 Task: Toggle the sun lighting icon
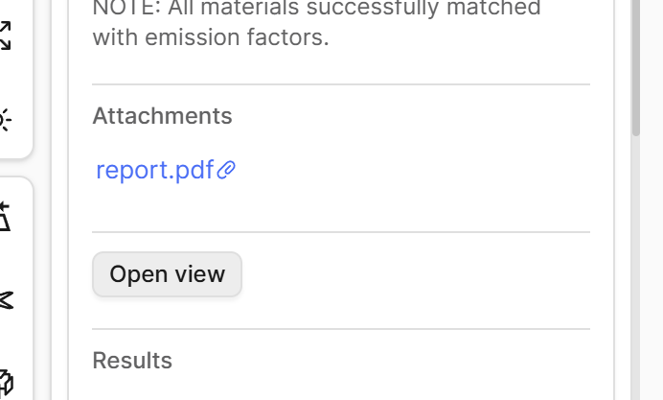(x=4, y=120)
